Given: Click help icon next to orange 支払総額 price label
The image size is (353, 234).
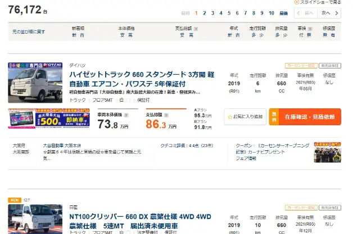Looking at the screenshot, I should [x=166, y=115].
